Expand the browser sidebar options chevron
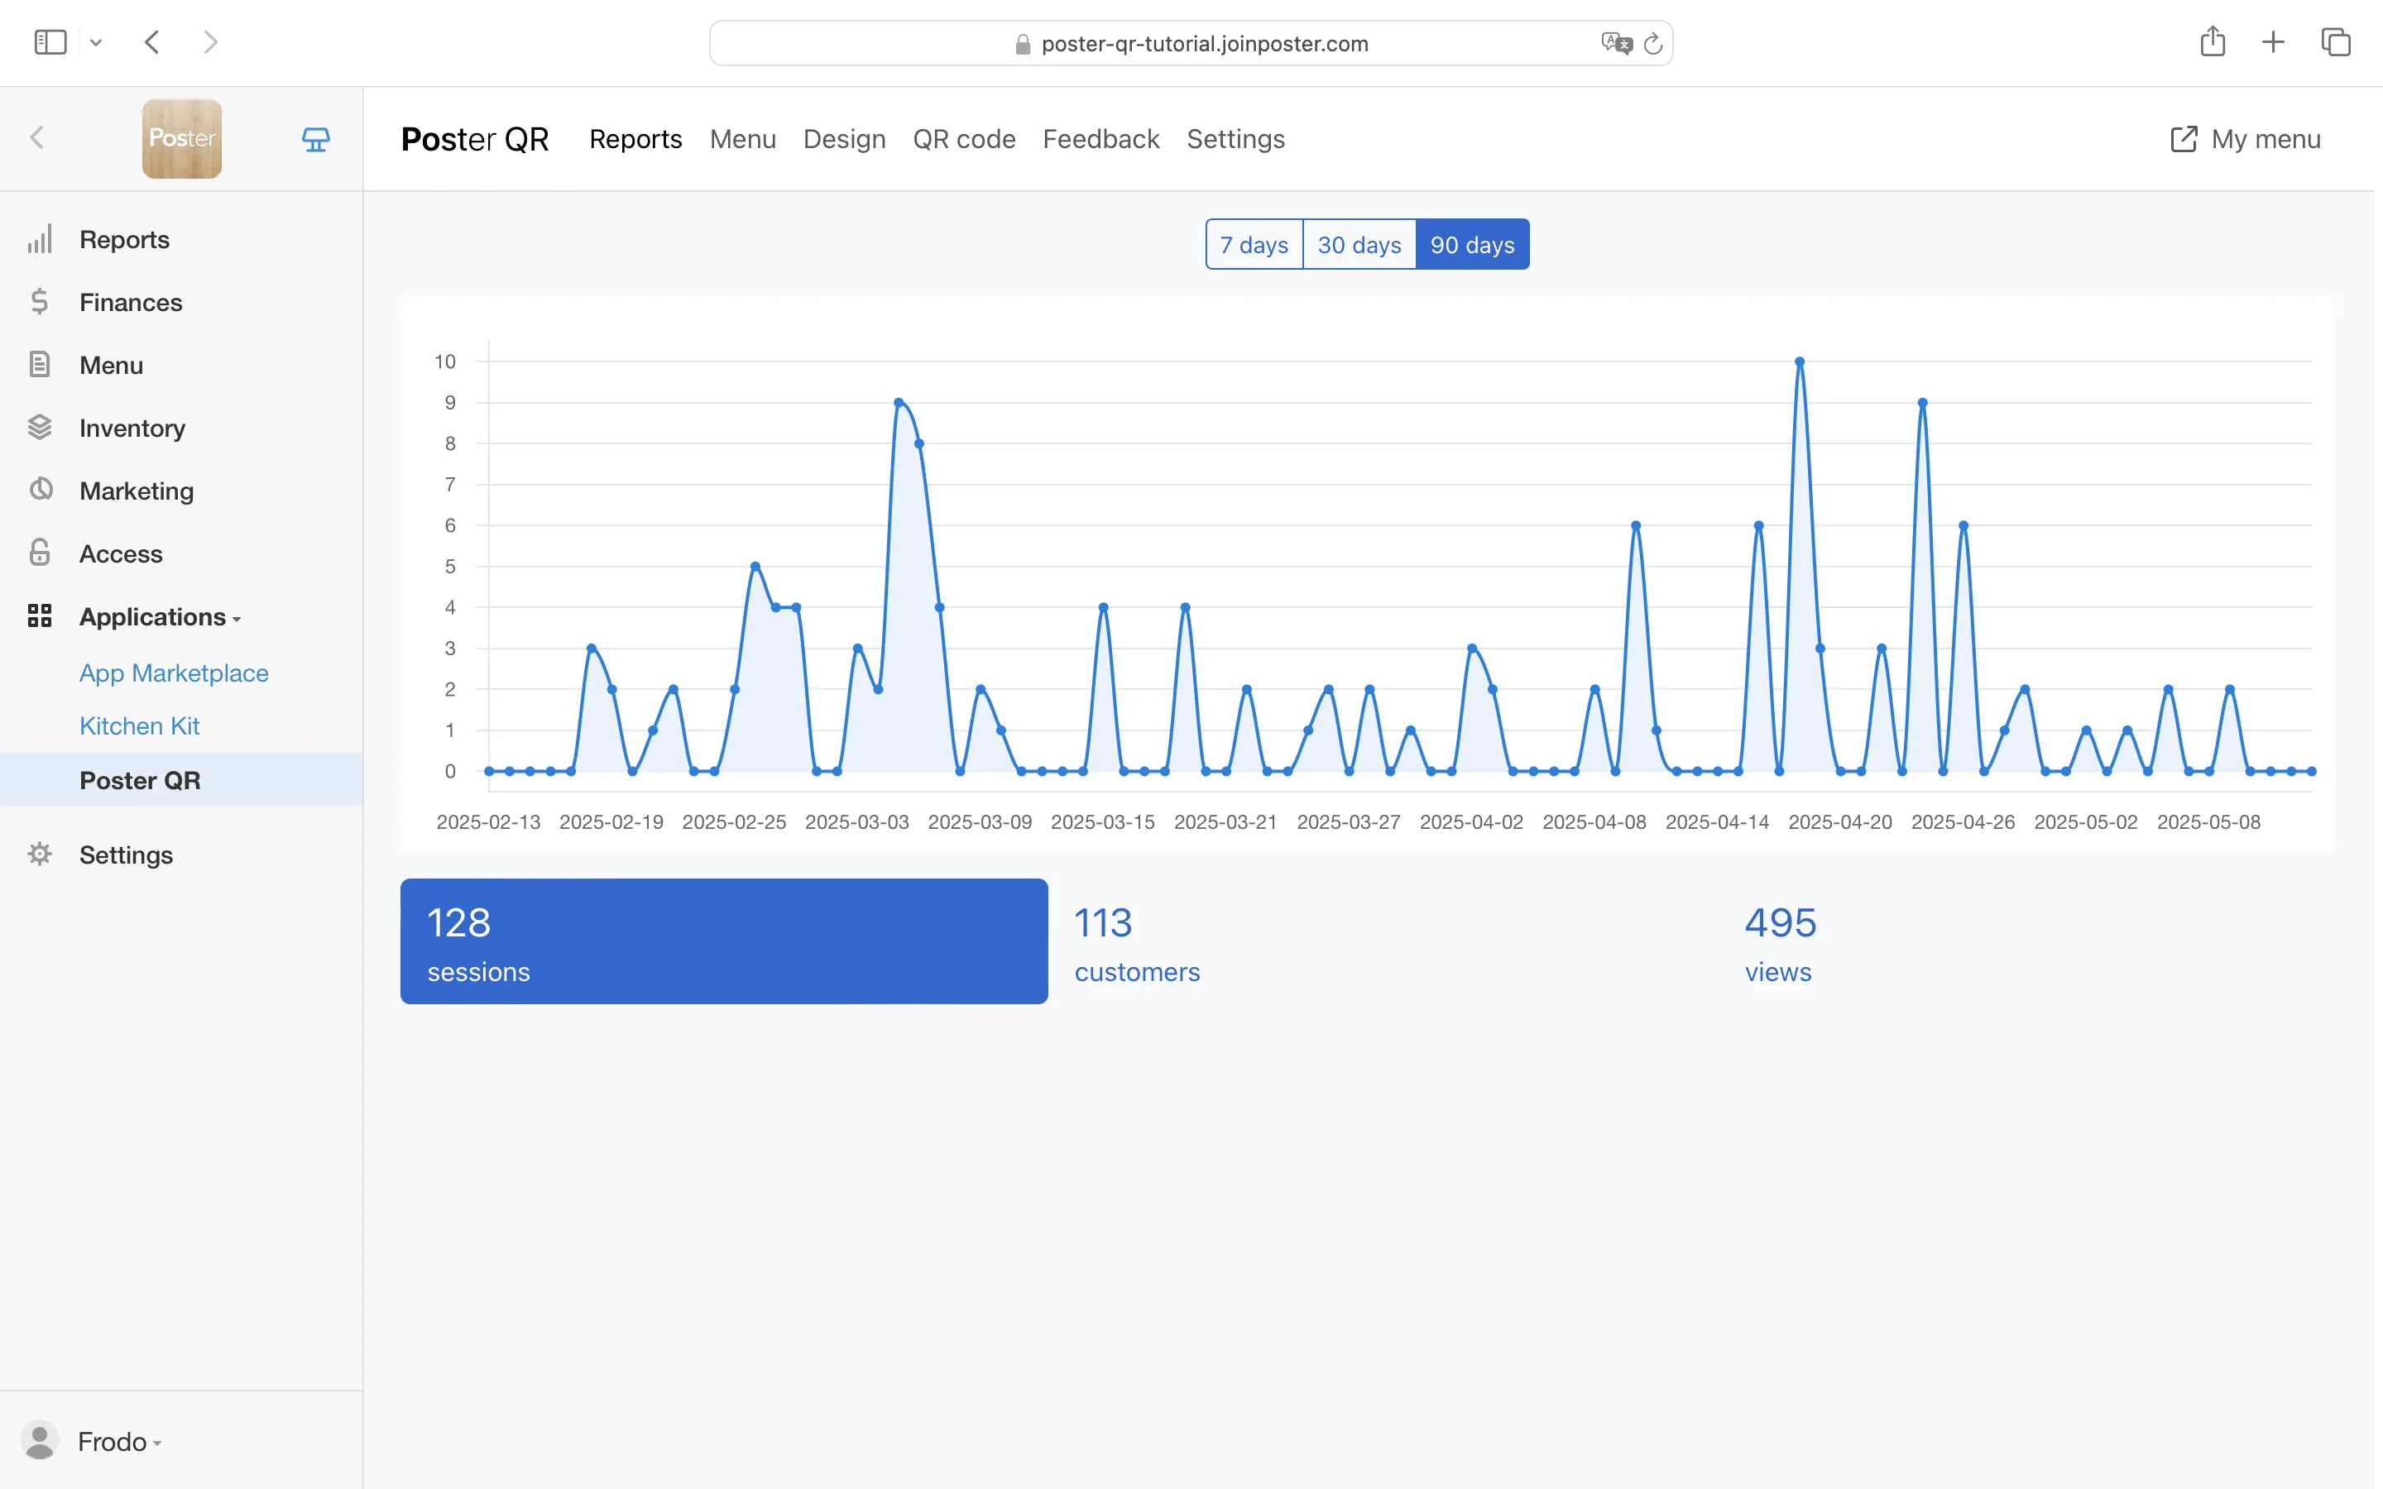The width and height of the screenshot is (2383, 1489). pos(95,42)
